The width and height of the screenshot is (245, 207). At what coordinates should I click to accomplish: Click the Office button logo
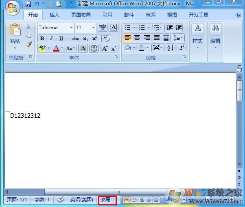point(13,8)
